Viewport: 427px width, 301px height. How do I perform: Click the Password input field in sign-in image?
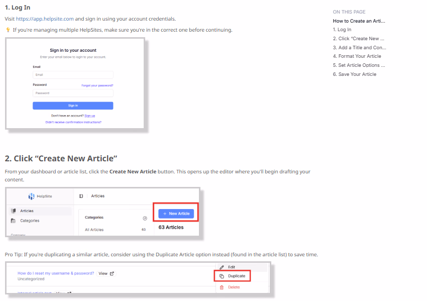(x=73, y=93)
